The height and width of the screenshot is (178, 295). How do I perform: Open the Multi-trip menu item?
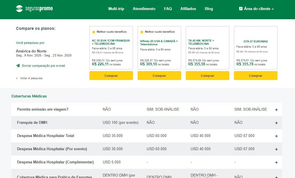(x=116, y=9)
